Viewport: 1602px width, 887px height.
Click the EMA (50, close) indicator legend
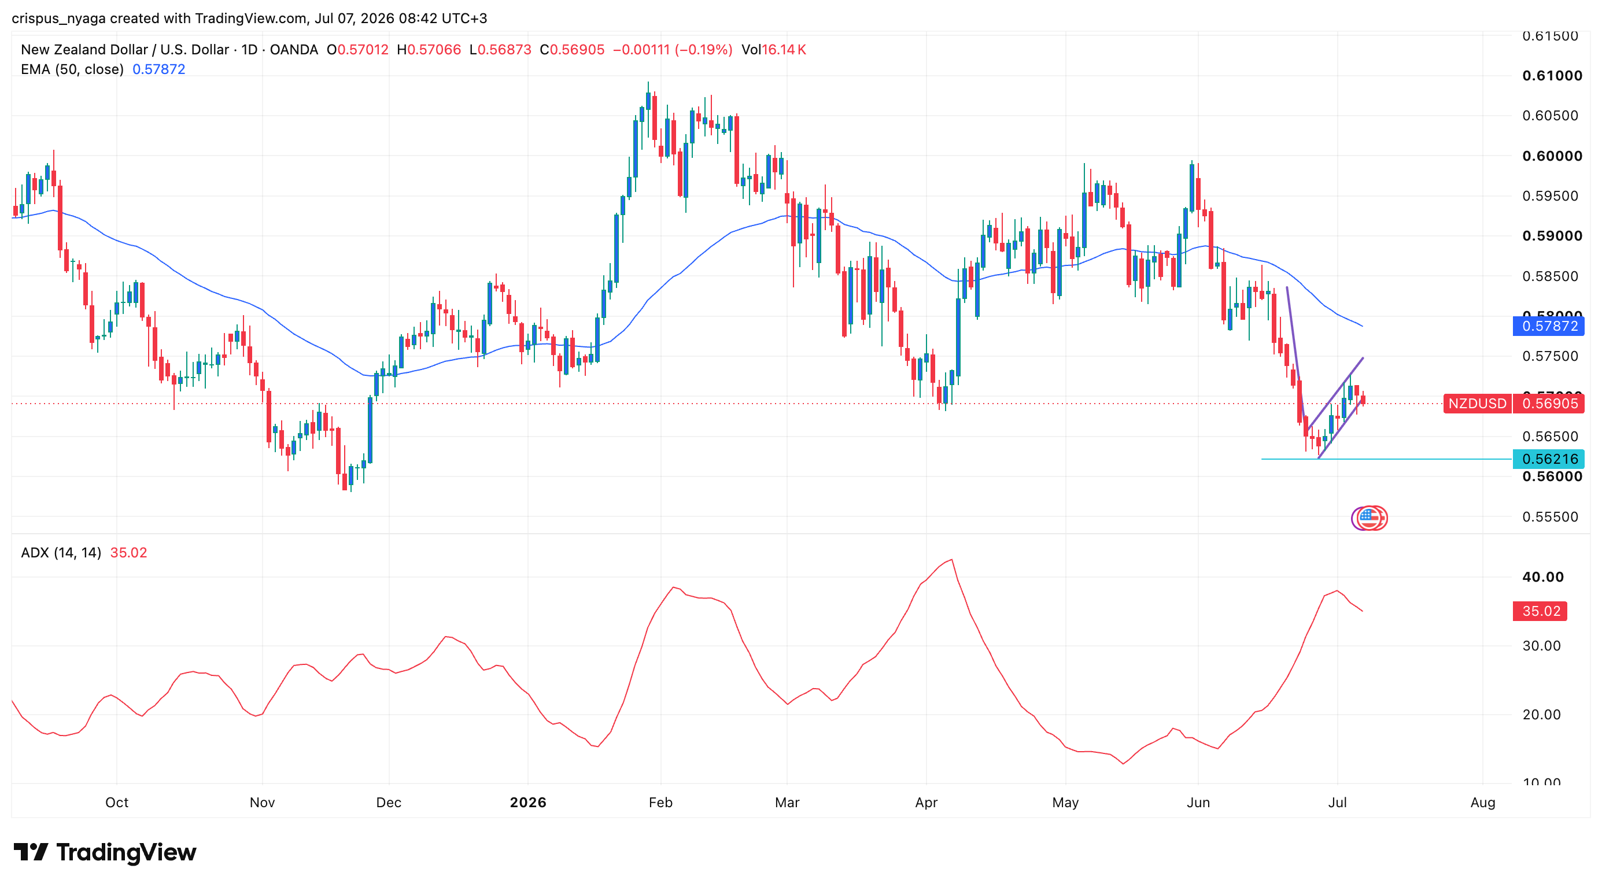72,69
